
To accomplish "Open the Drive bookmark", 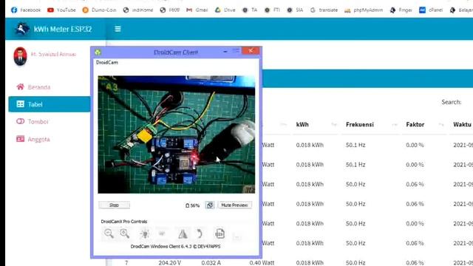I will [225, 10].
